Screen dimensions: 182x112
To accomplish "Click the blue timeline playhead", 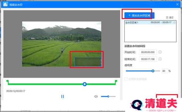I will (85, 84).
